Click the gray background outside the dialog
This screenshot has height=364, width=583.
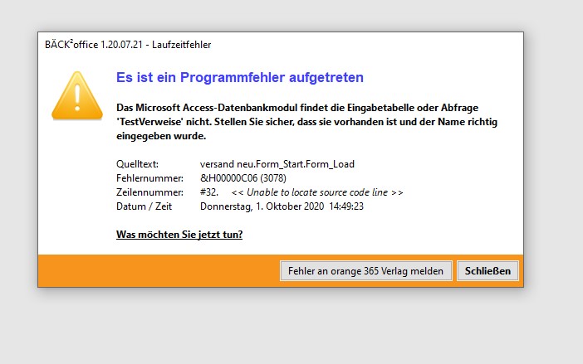tap(291, 328)
